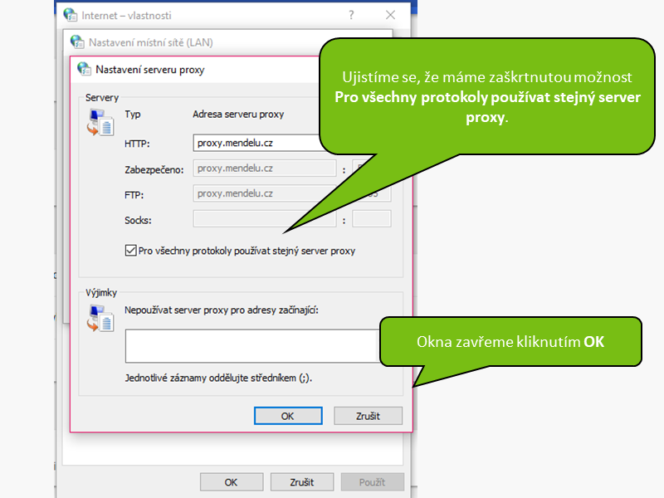664x498 pixels.
Task: Close the Internet – vlastnosti window with X
Action: 390,15
